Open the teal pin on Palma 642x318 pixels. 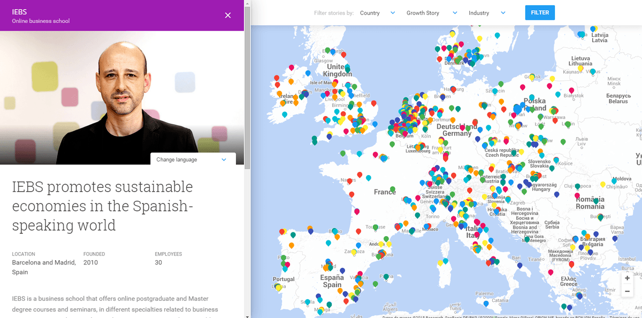(386, 277)
